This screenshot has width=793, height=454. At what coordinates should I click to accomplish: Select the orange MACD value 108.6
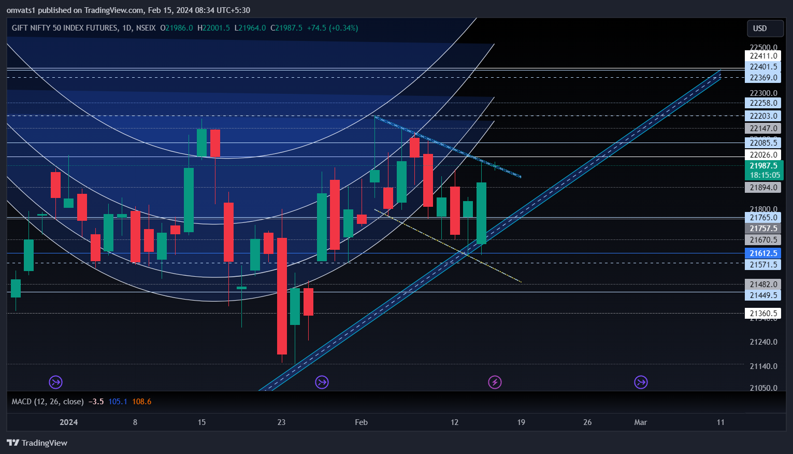pos(141,402)
